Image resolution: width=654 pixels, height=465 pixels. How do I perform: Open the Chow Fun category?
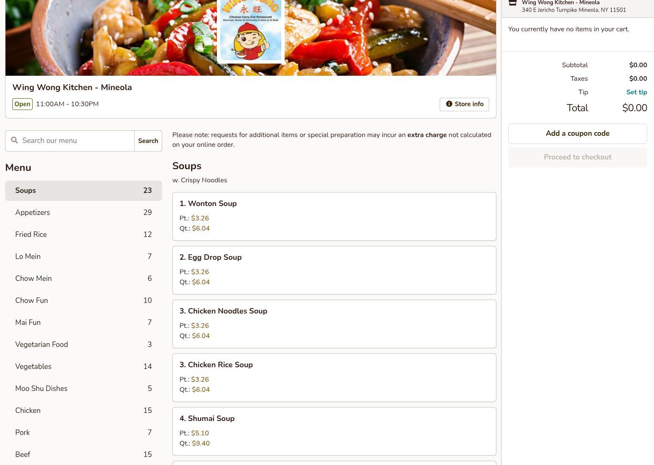[x=83, y=300]
